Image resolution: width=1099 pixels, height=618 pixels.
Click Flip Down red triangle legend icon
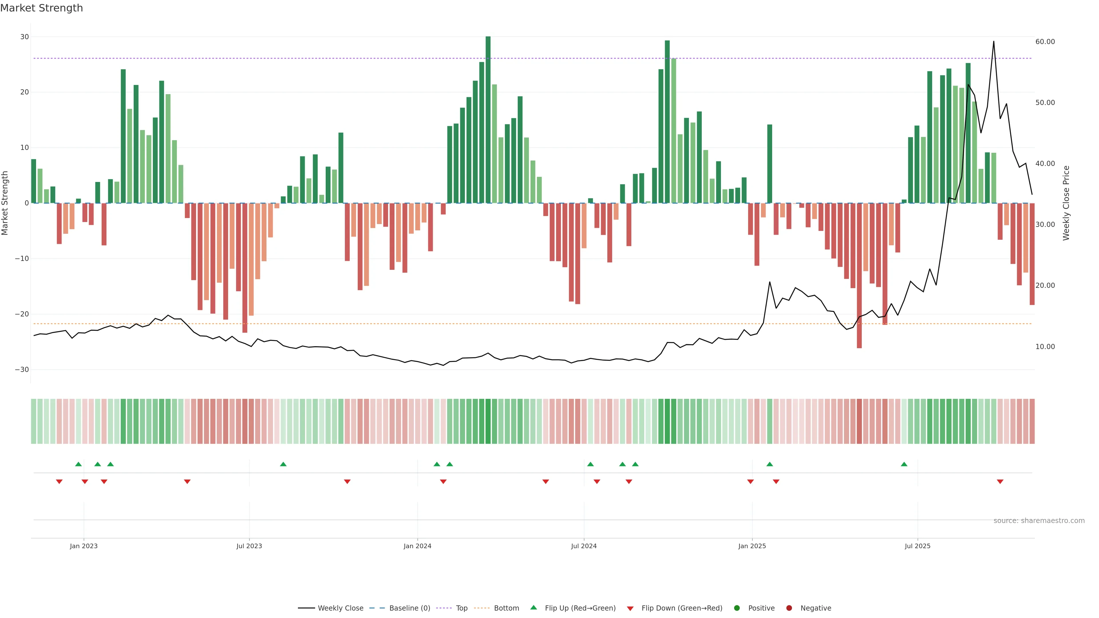pos(630,609)
